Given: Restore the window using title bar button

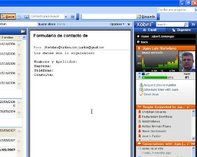Looking at the screenshot, I should point(189,3).
